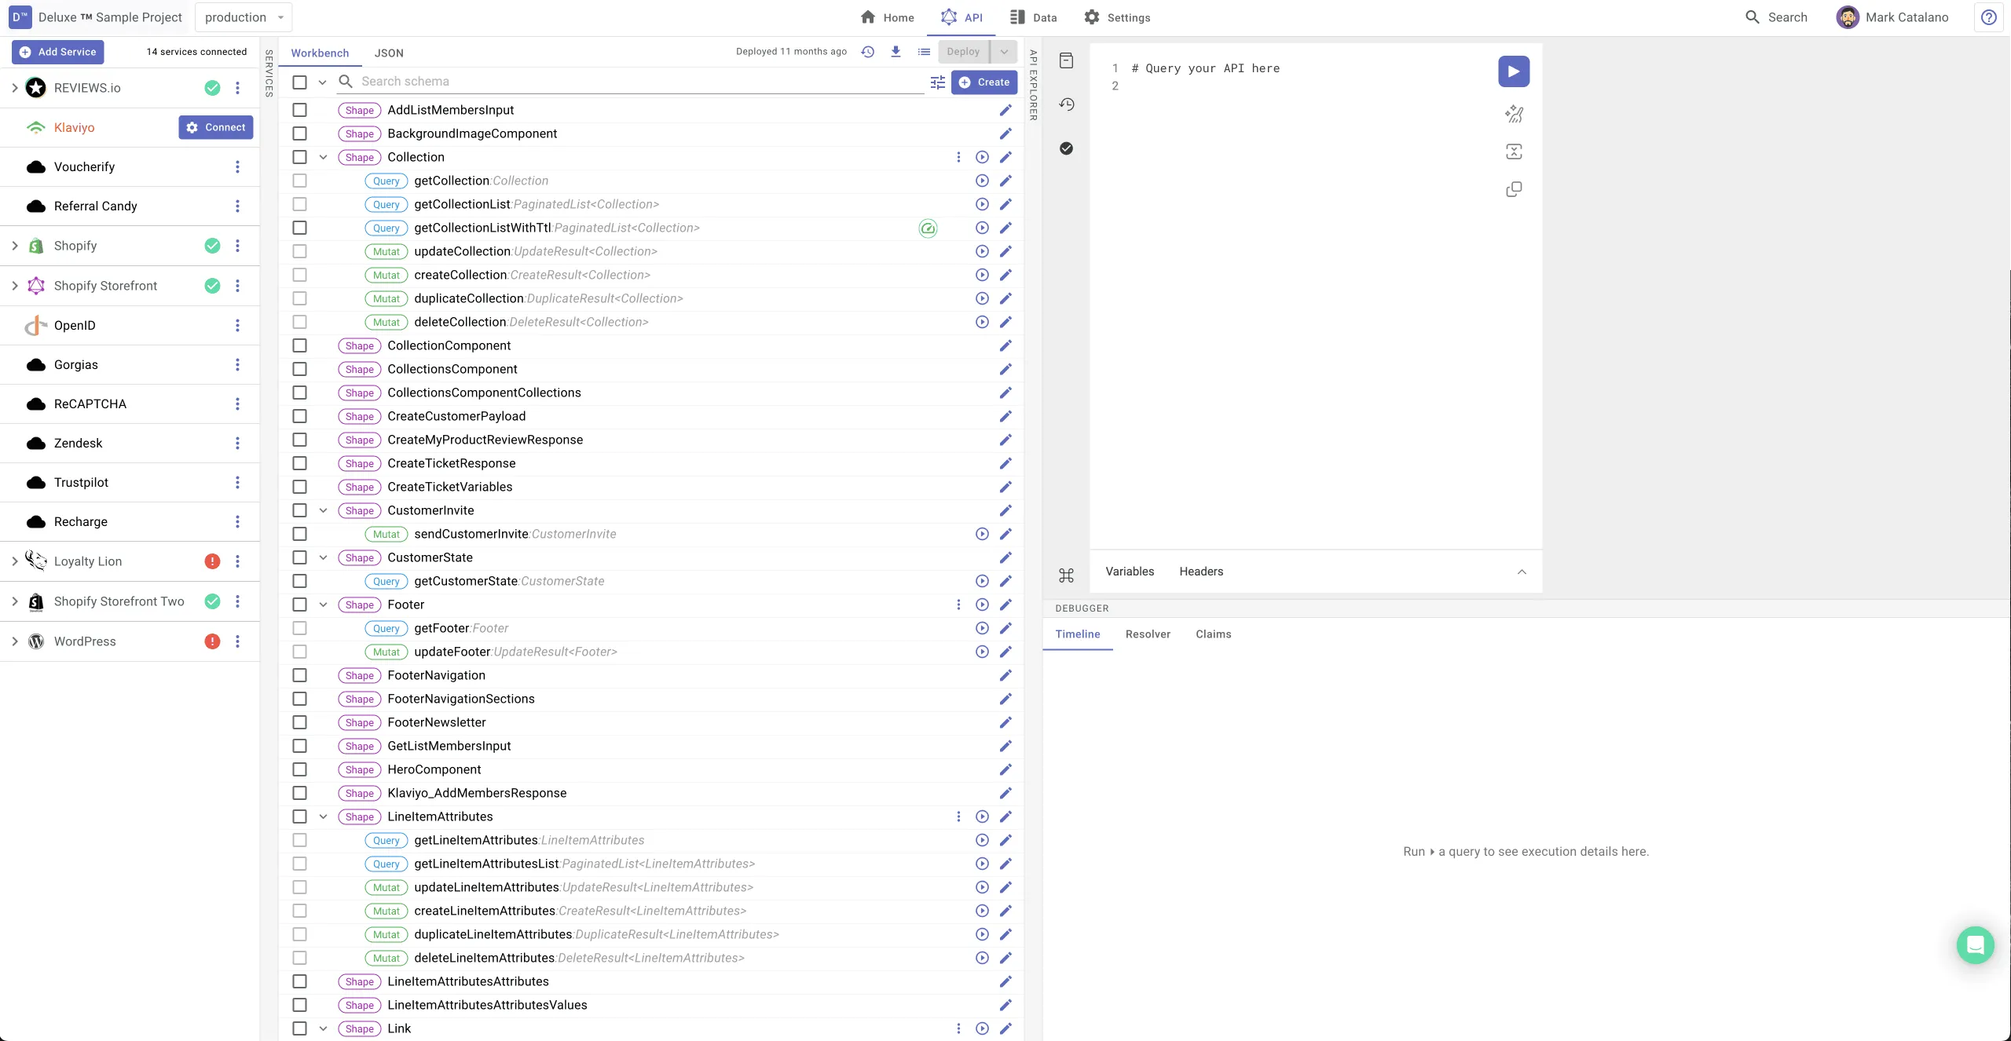Click the Deploy button
Viewport: 2011px width, 1041px height.
963,52
